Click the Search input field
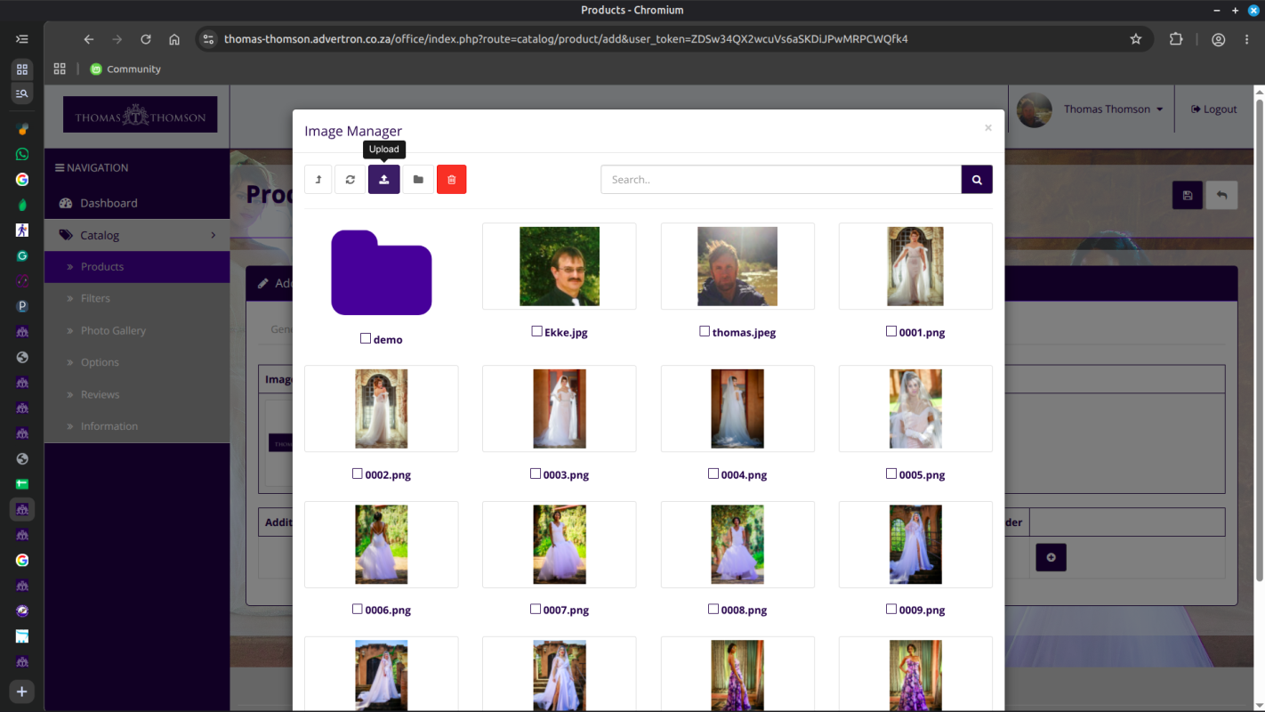 pos(781,179)
